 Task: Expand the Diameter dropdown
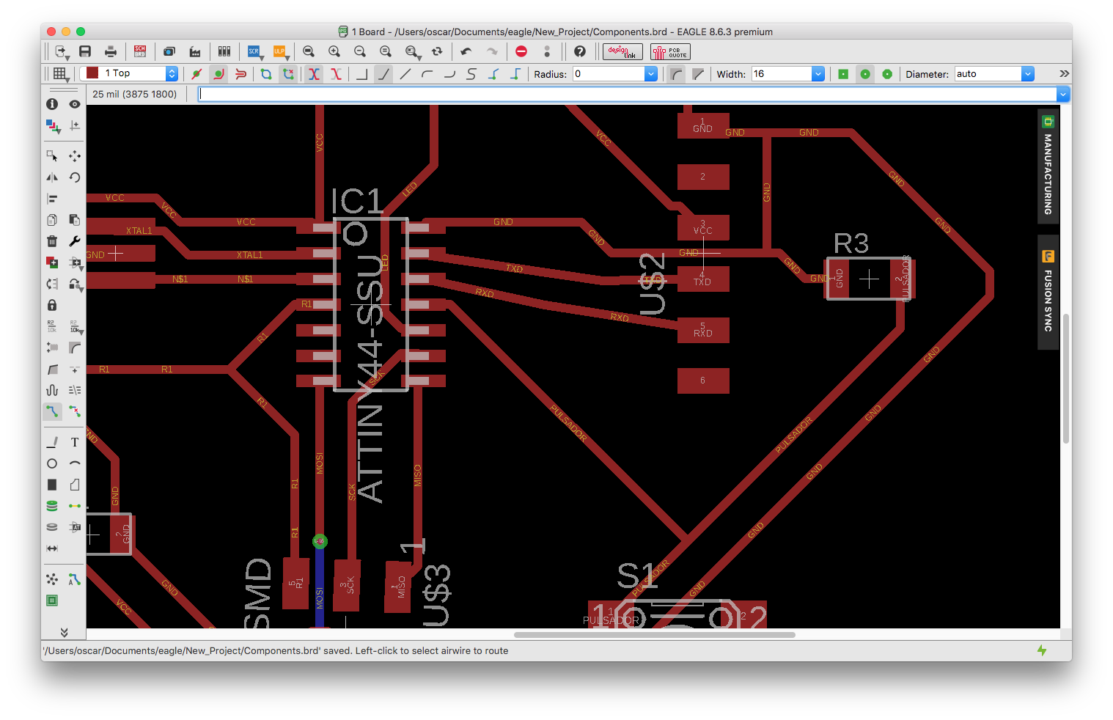[1027, 74]
